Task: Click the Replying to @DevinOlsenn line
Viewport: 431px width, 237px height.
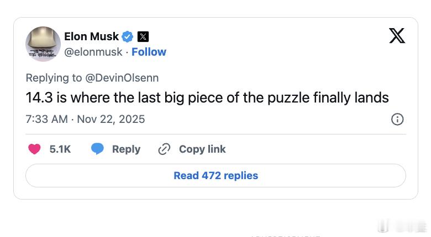Action: pyautogui.click(x=92, y=78)
